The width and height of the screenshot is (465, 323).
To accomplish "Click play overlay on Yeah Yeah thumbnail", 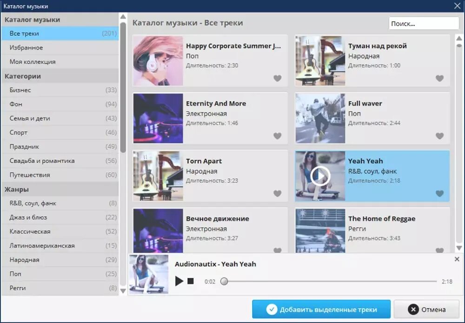I will tap(320, 176).
